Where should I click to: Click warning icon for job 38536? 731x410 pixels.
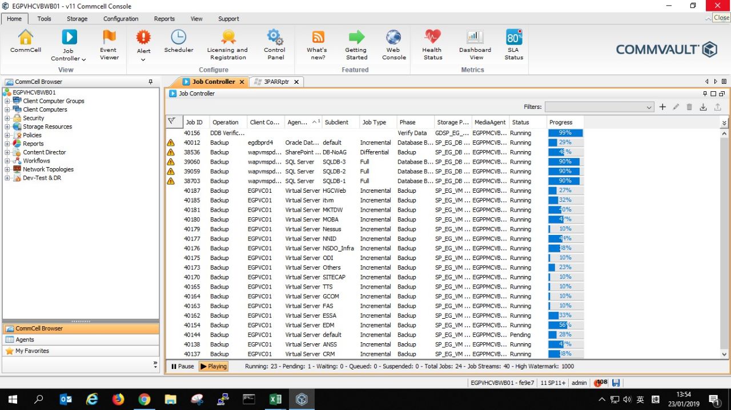tap(171, 152)
